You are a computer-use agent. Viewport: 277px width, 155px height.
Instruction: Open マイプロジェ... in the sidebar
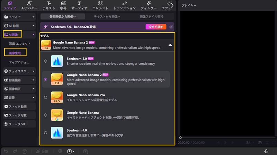pyautogui.click(x=19, y=62)
